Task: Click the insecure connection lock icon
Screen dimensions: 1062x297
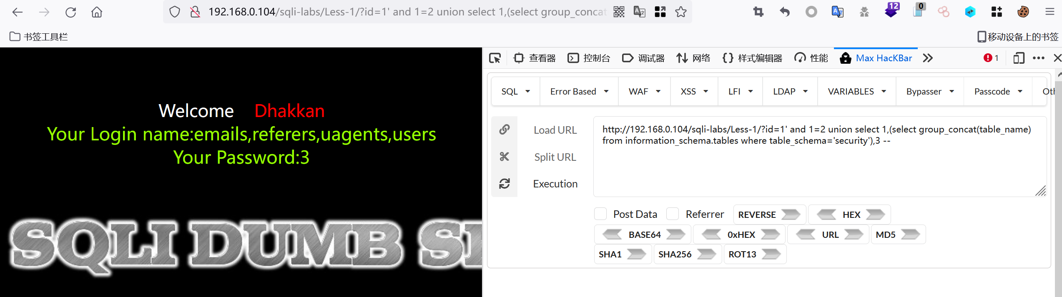Action: tap(195, 12)
